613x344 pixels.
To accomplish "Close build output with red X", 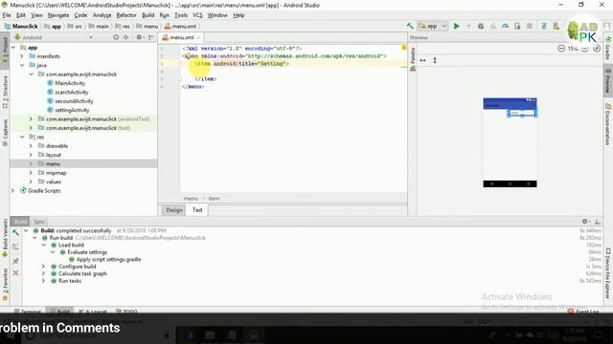I will pyautogui.click(x=15, y=273).
